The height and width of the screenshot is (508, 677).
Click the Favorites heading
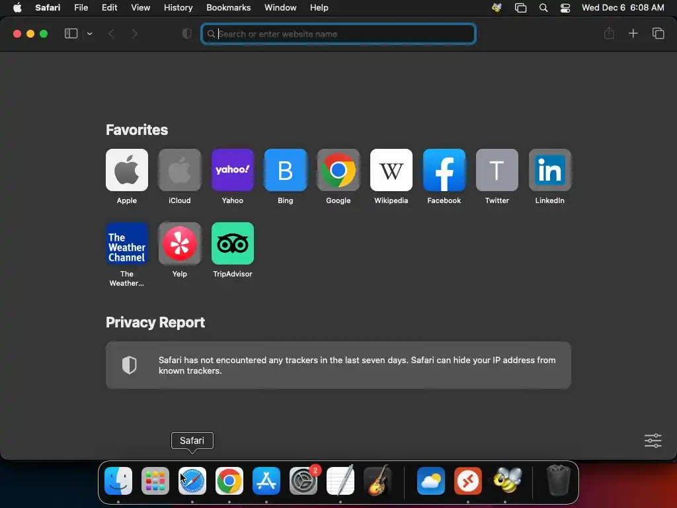tap(137, 130)
